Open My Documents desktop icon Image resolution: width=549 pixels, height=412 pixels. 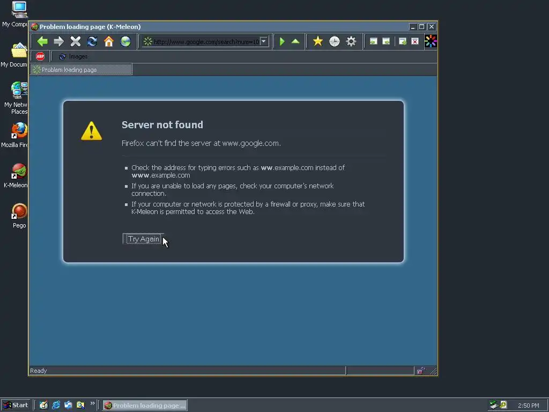[19, 55]
